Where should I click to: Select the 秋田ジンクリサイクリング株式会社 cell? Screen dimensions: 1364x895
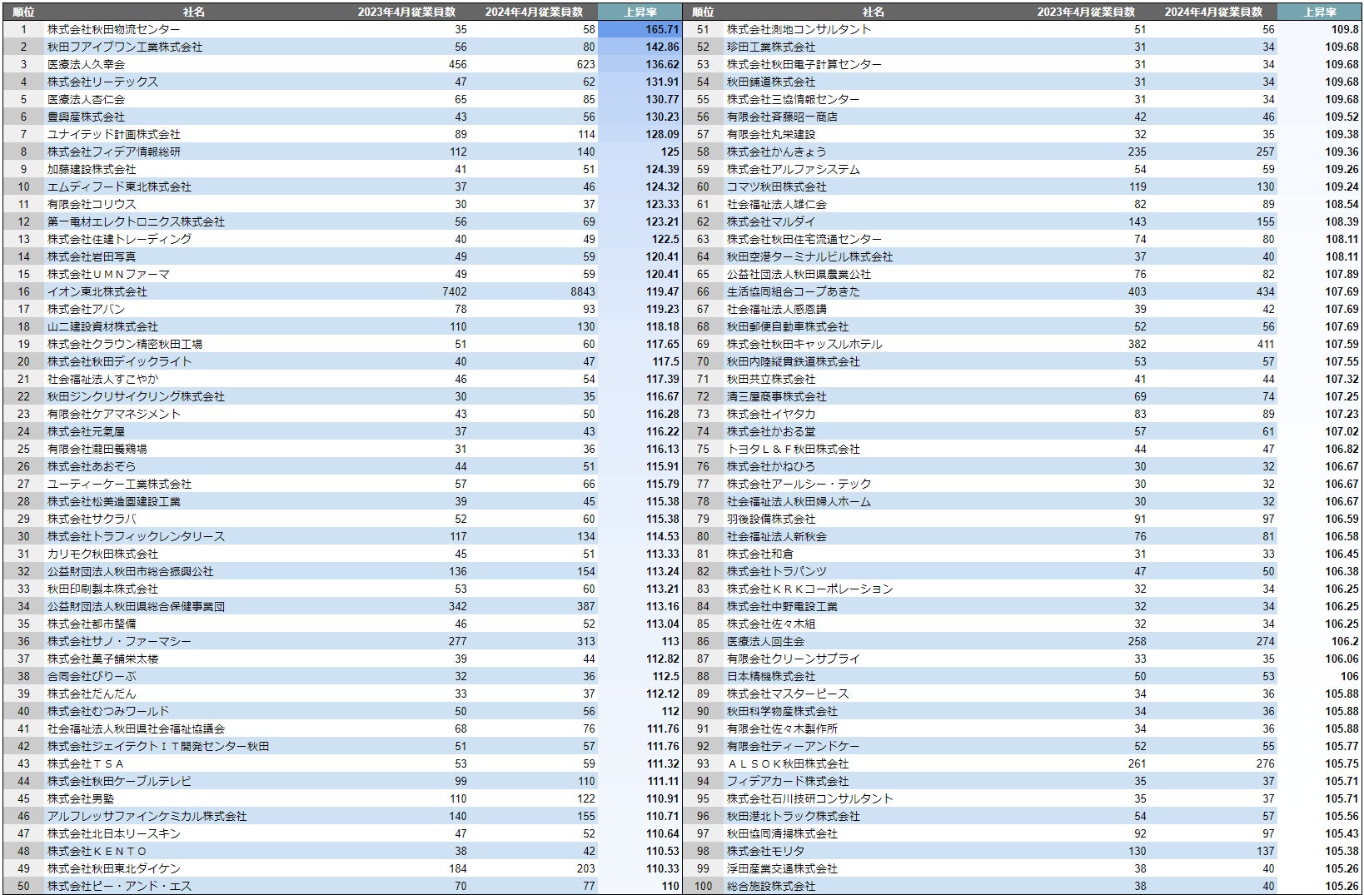[136, 396]
